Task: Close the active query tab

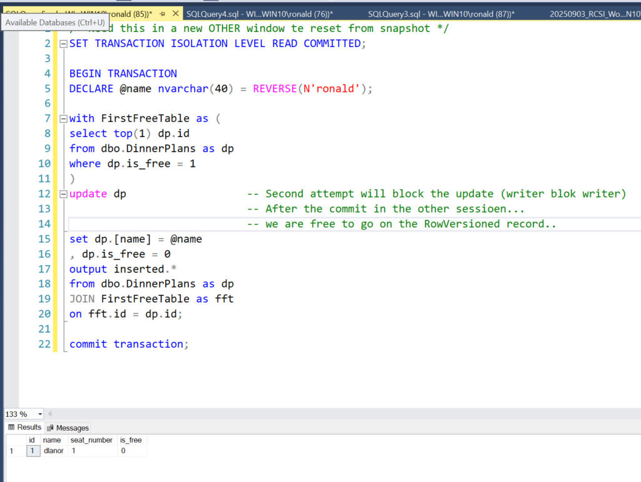Action: [175, 14]
